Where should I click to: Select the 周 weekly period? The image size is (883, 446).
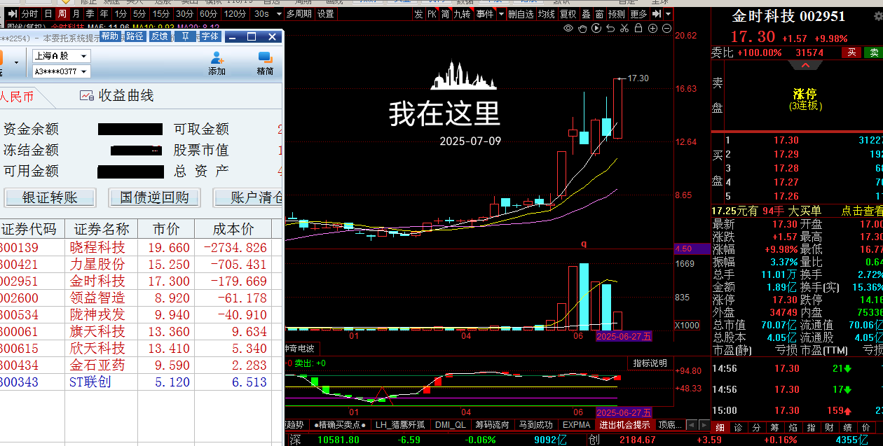(62, 14)
